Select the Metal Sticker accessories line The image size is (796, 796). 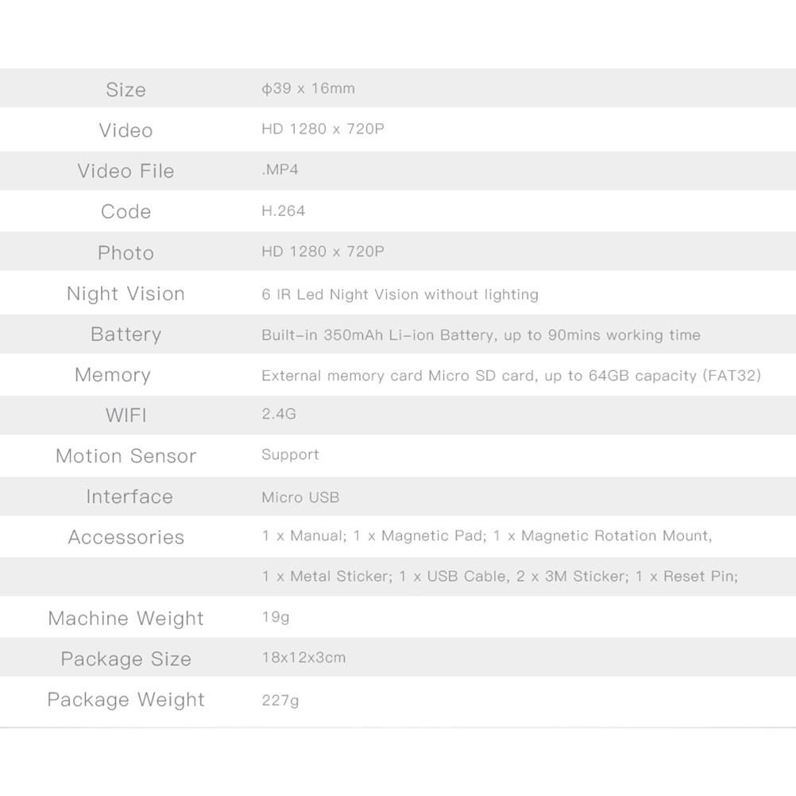point(500,577)
